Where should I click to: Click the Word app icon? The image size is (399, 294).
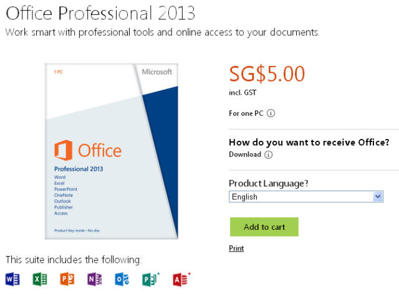tap(12, 279)
